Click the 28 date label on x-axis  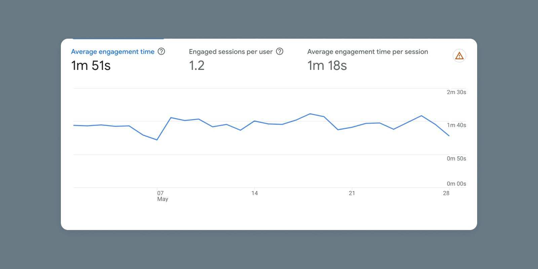coord(446,193)
